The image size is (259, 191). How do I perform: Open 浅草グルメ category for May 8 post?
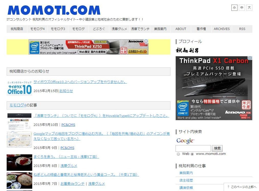[69, 166]
